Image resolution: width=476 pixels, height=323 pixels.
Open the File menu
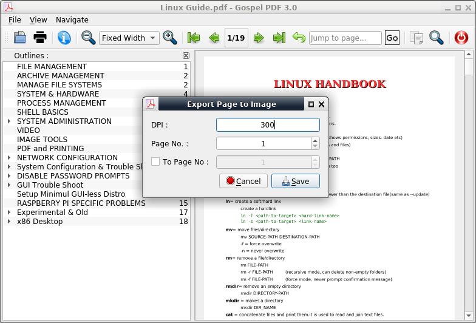click(15, 19)
